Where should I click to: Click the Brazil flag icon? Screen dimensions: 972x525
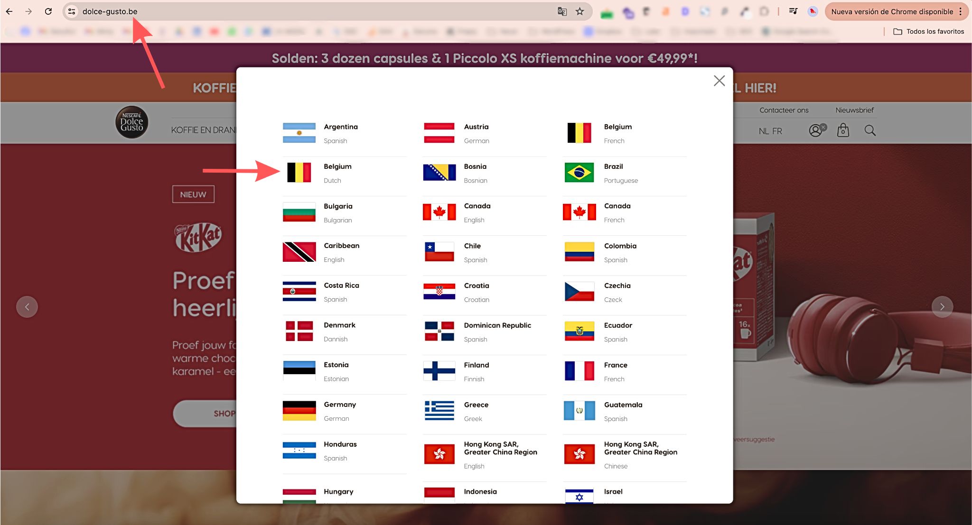(579, 173)
